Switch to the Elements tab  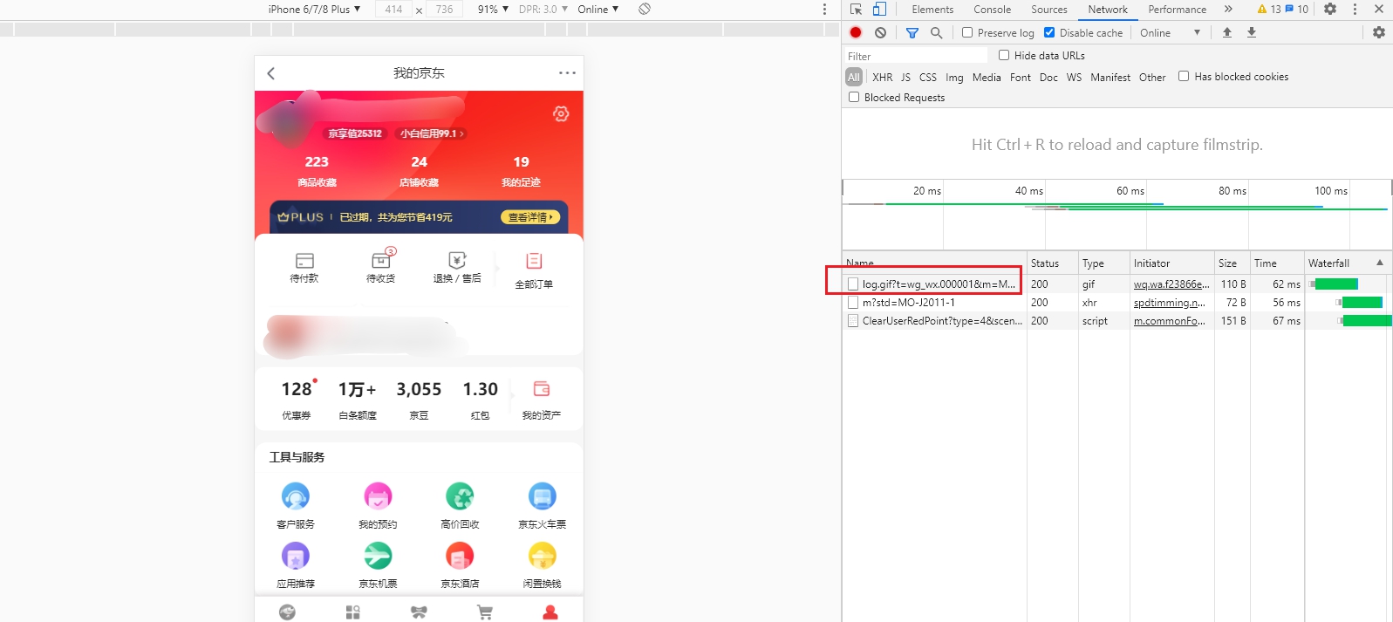point(932,9)
